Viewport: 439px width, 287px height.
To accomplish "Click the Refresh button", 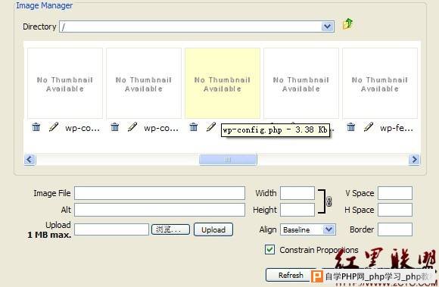I will coord(291,275).
